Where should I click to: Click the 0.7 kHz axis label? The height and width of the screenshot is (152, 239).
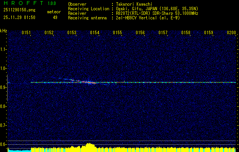3,125
